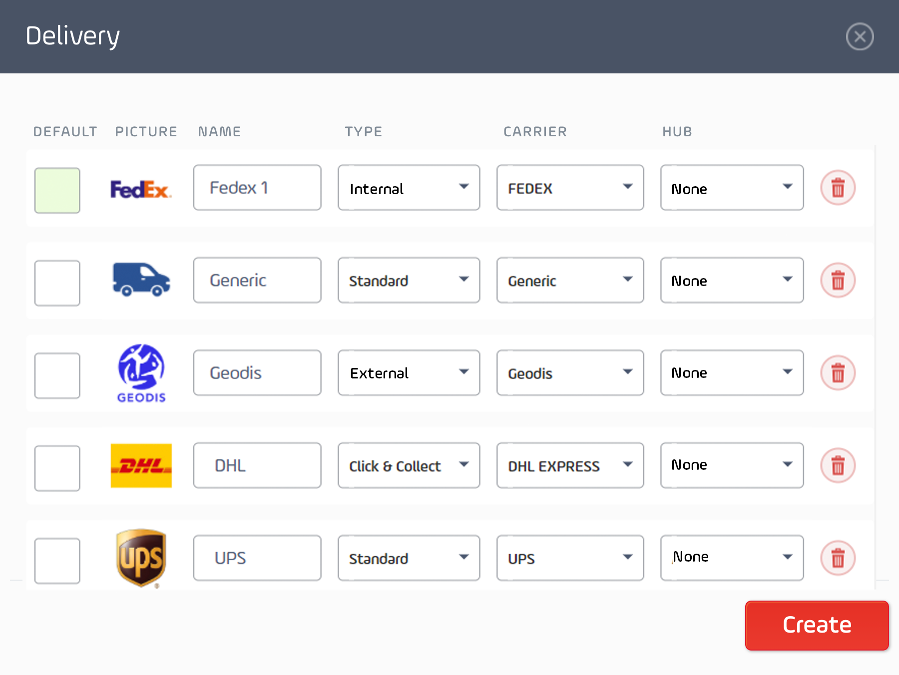Set Geodis as default delivery
Image resolution: width=899 pixels, height=675 pixels.
click(57, 375)
